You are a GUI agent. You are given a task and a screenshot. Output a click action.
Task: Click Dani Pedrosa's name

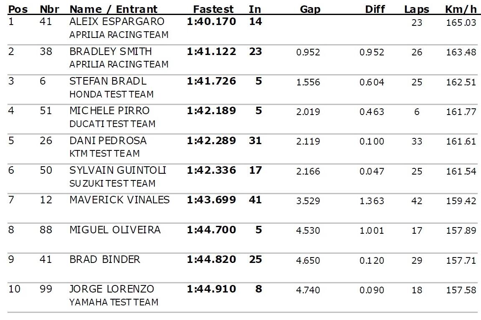coord(108,140)
